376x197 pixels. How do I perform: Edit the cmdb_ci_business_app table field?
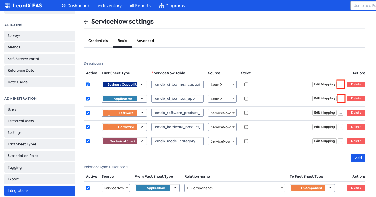click(177, 99)
